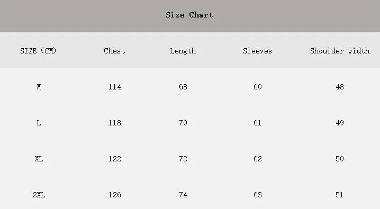Click the Size Chart title
Screen dimensions: 380x209
[189, 15]
